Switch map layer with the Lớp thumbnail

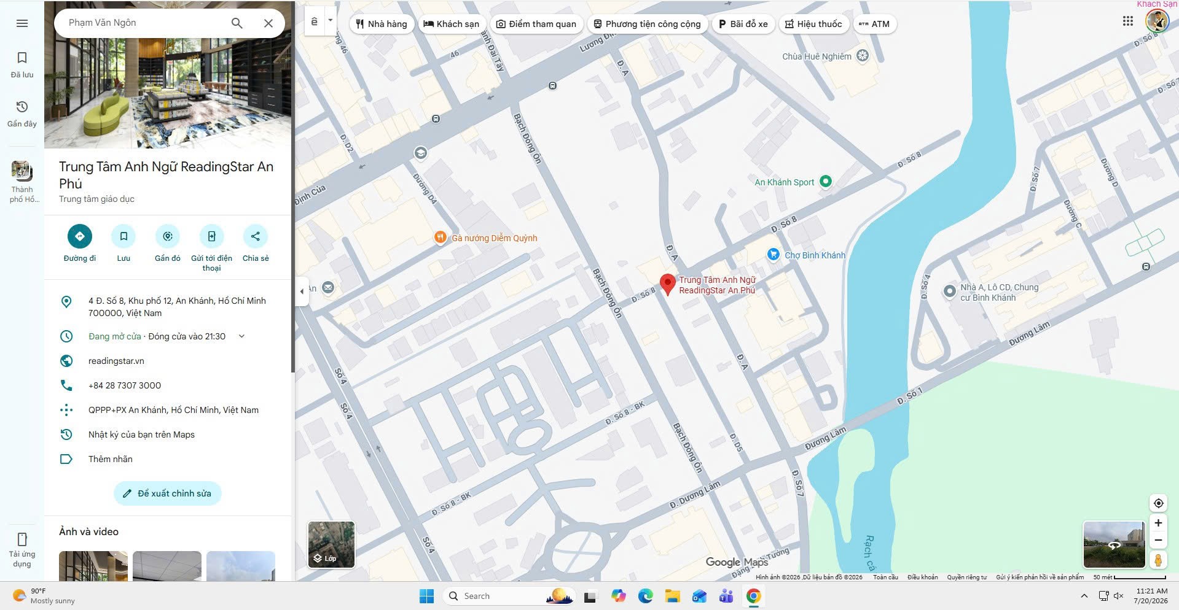(x=331, y=544)
